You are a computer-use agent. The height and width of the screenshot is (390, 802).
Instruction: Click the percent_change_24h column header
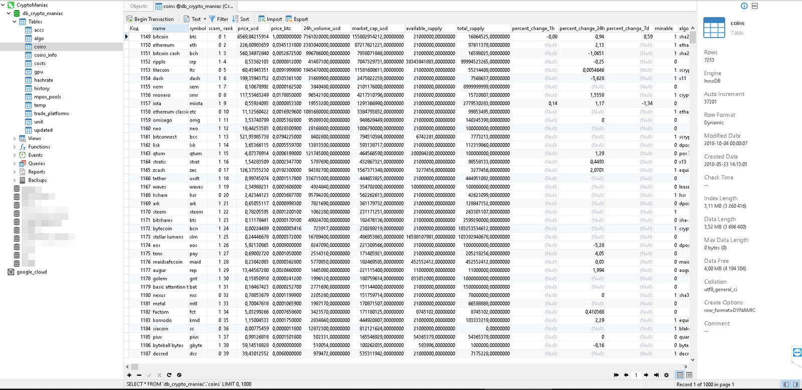(x=582, y=29)
